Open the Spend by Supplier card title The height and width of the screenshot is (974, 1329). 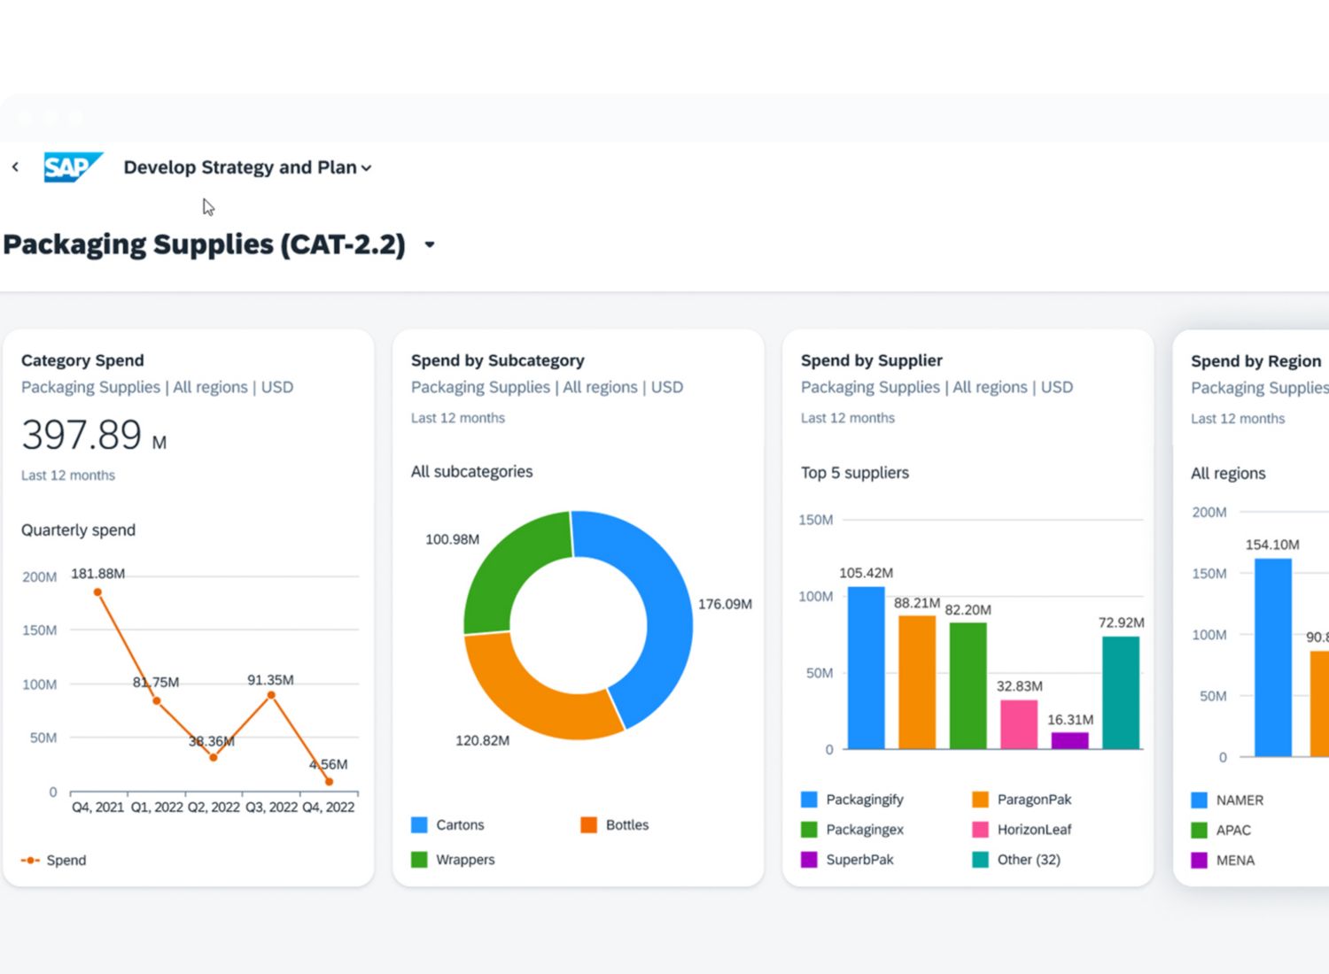pos(871,360)
